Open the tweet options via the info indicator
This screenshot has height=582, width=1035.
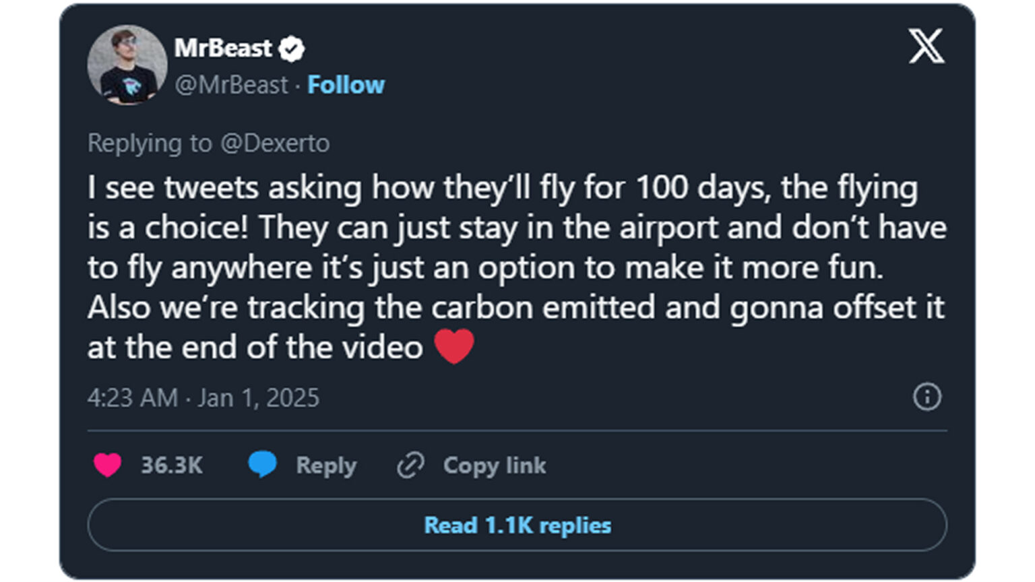(x=928, y=397)
